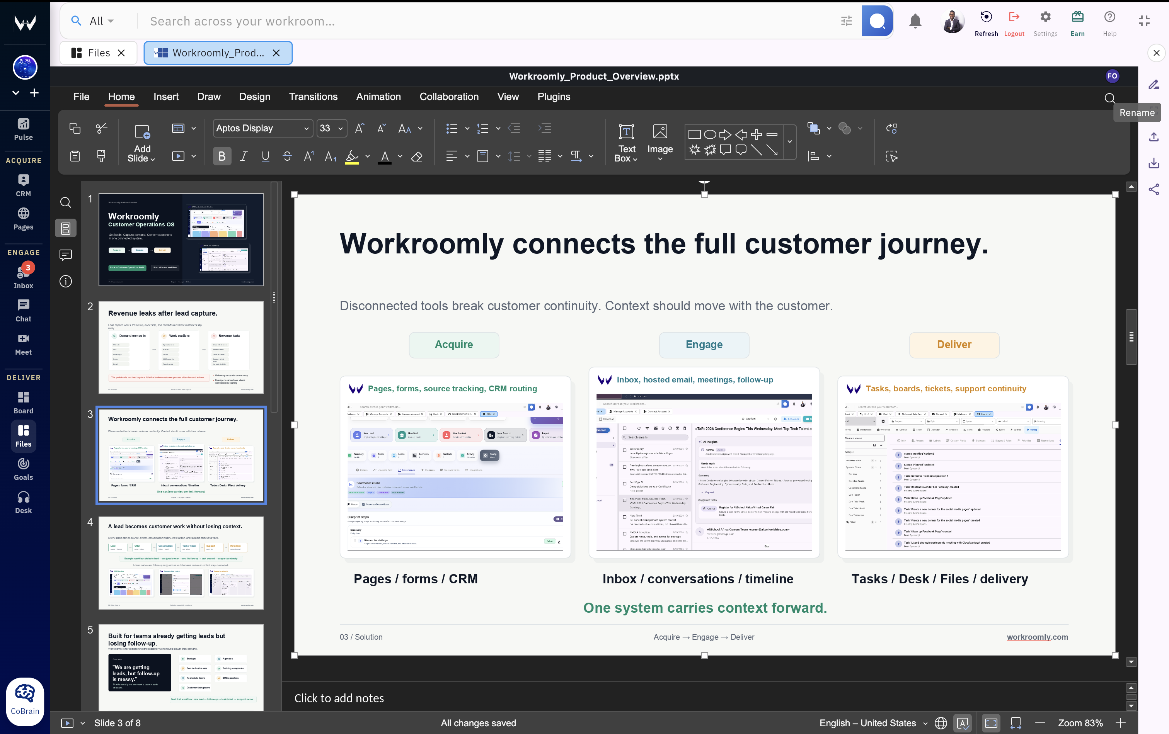Expand the line spacing dropdown arrow
1169x734 pixels.
(529, 156)
